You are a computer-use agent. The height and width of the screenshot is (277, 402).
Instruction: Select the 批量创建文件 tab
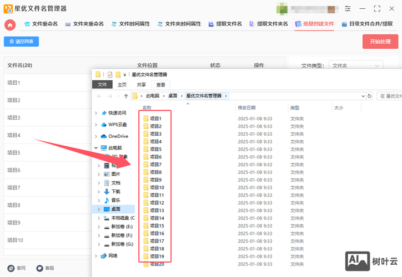click(x=315, y=24)
